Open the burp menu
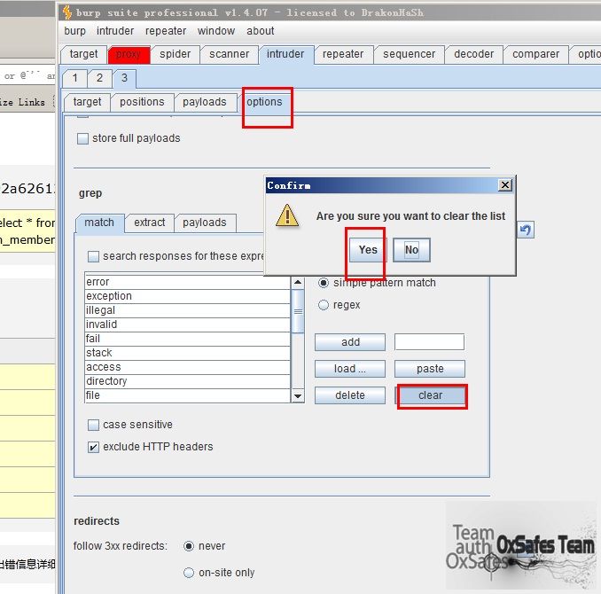Viewport: 601px width, 594px height. (x=74, y=31)
